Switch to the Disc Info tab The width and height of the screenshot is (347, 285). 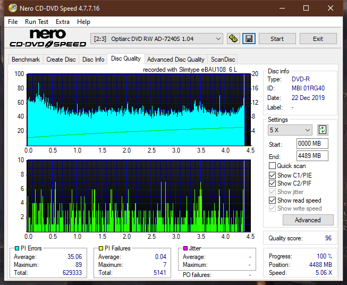(93, 60)
